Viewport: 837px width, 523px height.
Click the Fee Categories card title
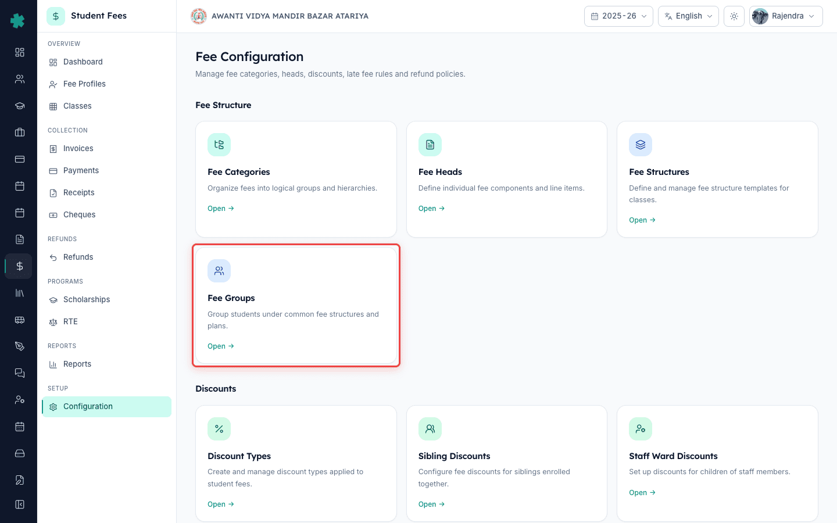(x=239, y=172)
